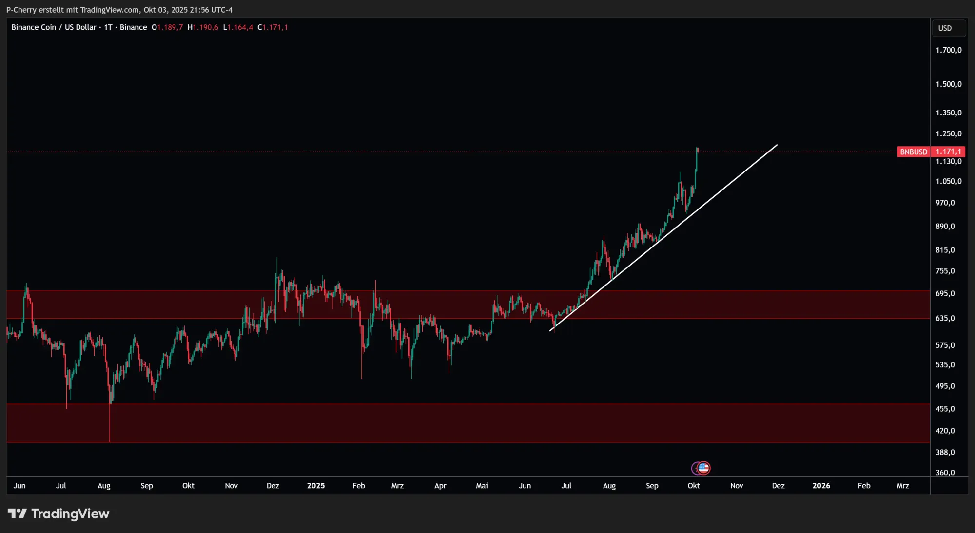Click the TradingView logo at bottom left
This screenshot has height=533, width=975.
pyautogui.click(x=58, y=514)
